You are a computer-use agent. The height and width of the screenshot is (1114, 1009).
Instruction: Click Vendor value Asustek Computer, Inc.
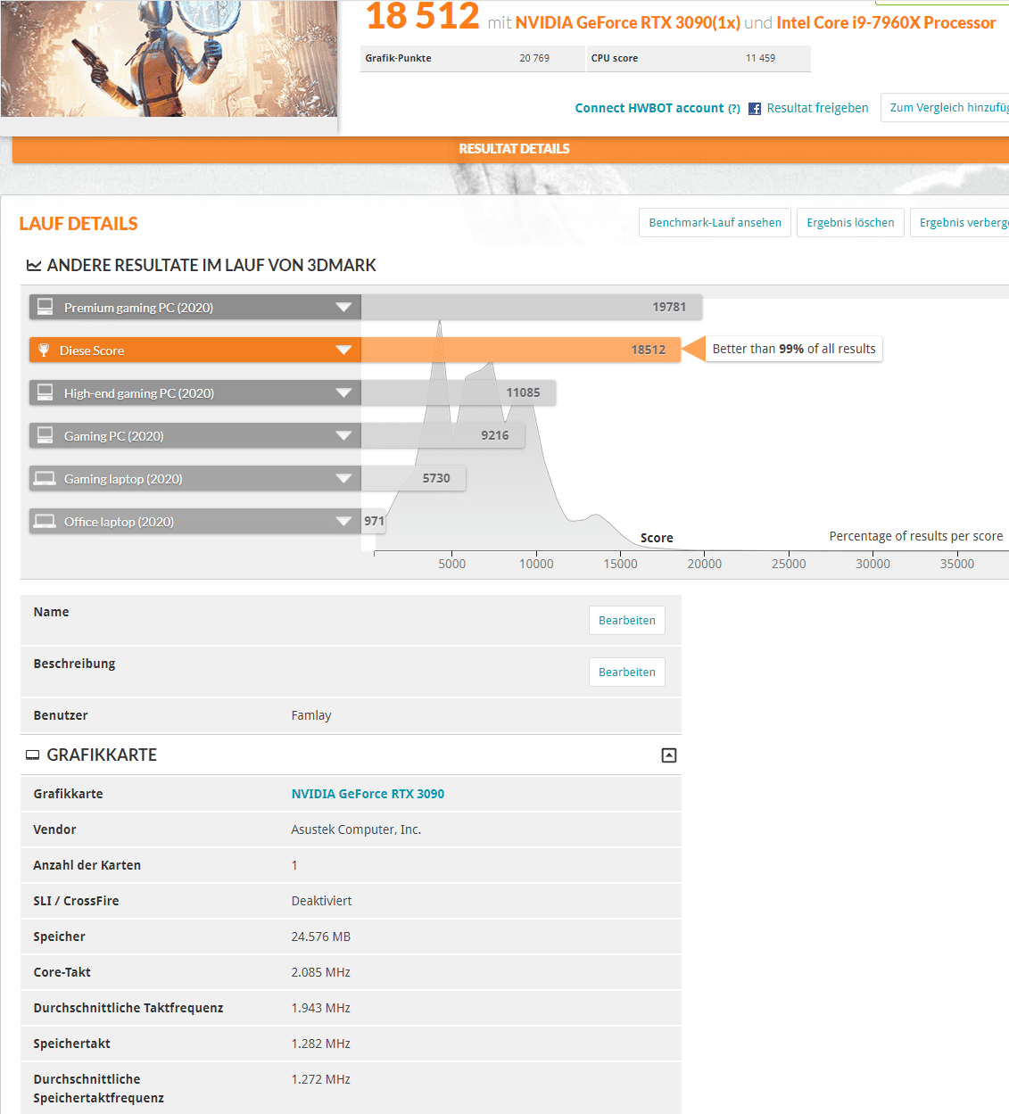(356, 829)
